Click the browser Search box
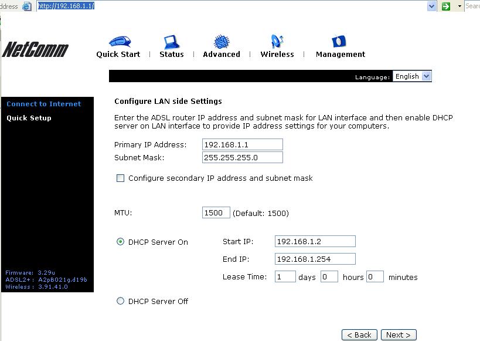480x341 pixels. [472, 6]
